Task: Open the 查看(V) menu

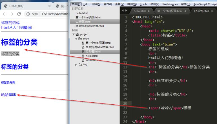Action: [119, 4]
